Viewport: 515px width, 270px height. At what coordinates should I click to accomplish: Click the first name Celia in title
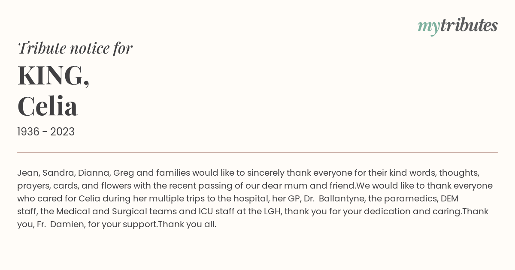(x=48, y=106)
